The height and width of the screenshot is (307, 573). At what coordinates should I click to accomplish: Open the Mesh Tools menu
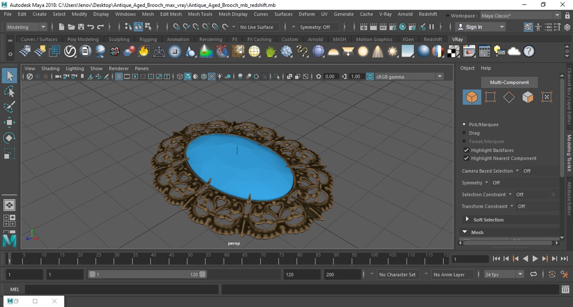(x=200, y=14)
